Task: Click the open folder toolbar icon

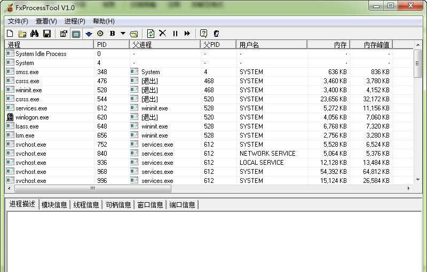Action: pos(134,34)
